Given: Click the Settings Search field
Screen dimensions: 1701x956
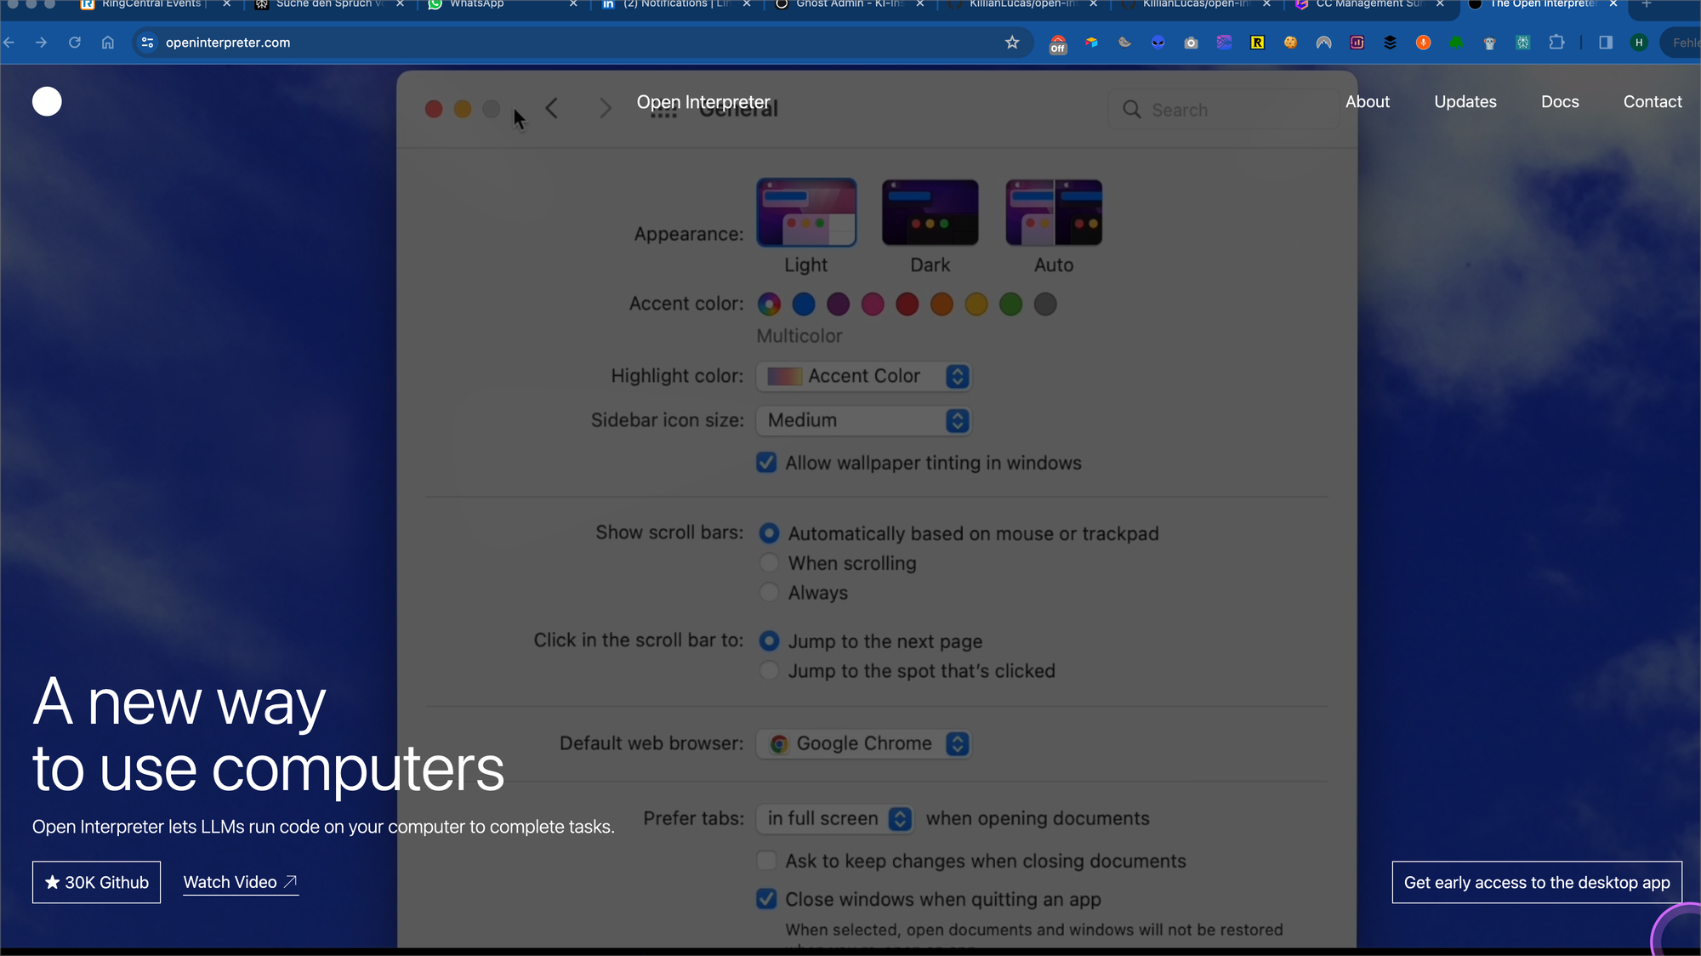Looking at the screenshot, I should 1223,110.
